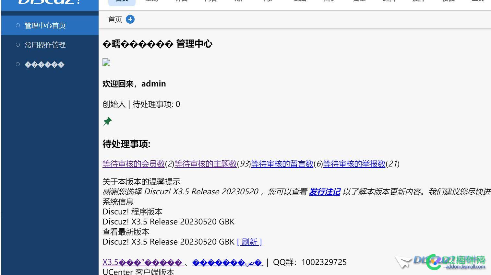Open the 发行注记 release notes link
Viewport: 491px width, 275px height.
point(325,192)
